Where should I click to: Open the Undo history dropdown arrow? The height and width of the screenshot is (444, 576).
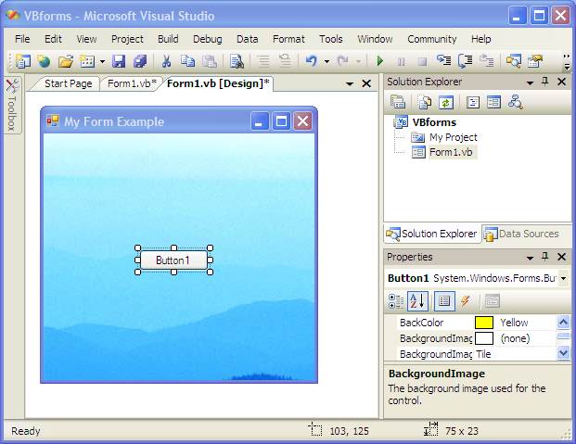(x=326, y=61)
